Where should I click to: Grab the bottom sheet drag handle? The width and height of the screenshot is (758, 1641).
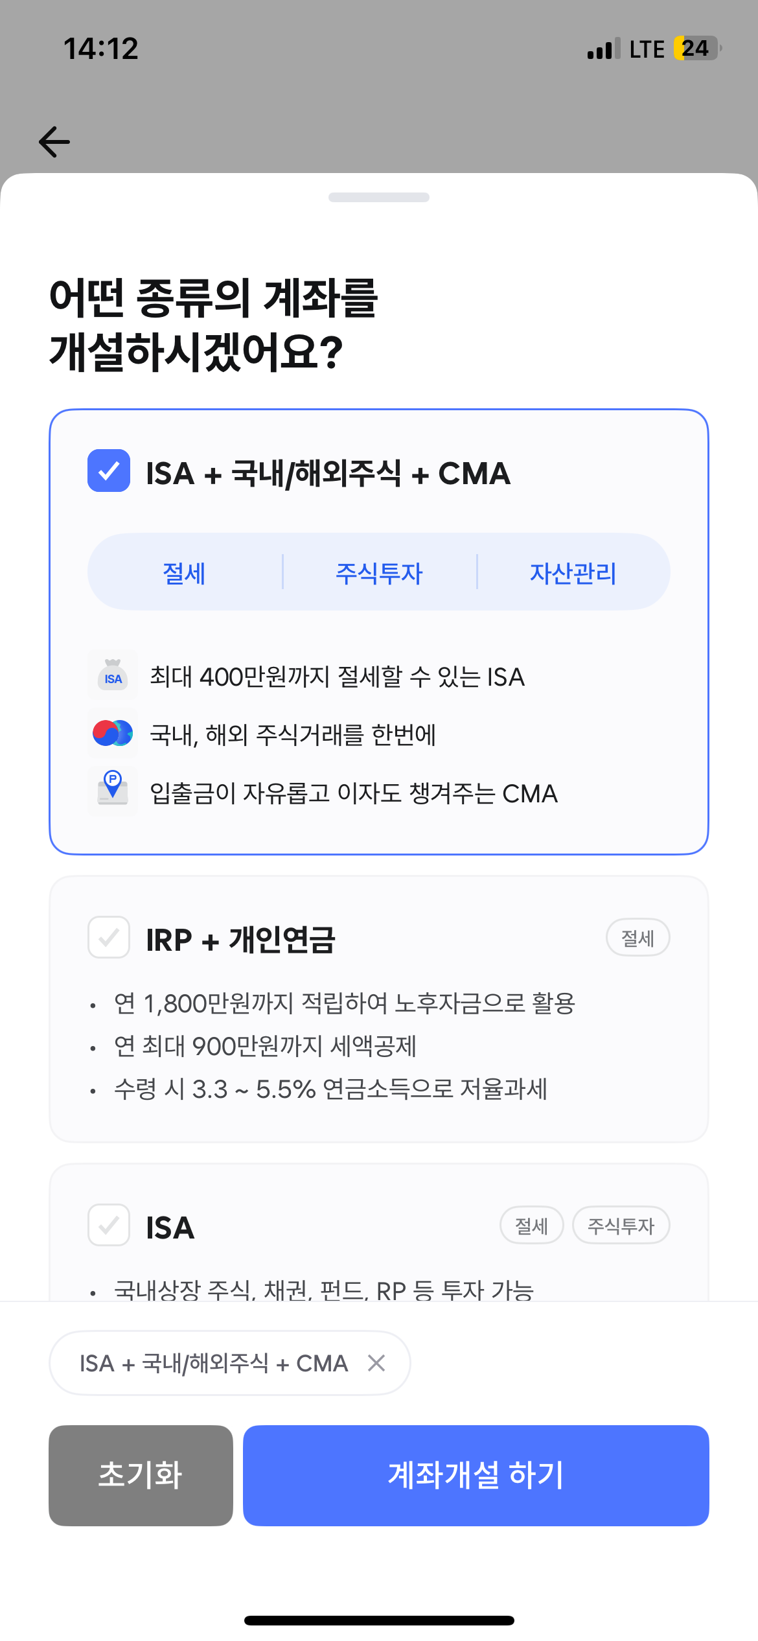pyautogui.click(x=379, y=198)
